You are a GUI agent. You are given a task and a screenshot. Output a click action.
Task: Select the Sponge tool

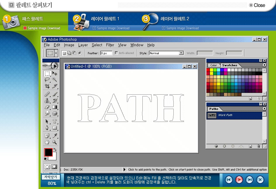(x=55, y=113)
